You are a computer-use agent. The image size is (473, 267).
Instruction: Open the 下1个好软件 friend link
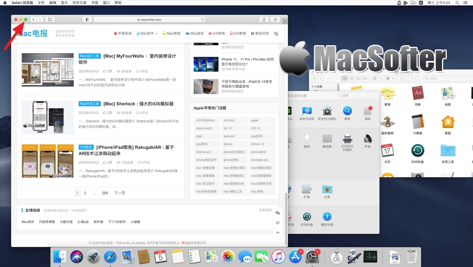pos(117,222)
